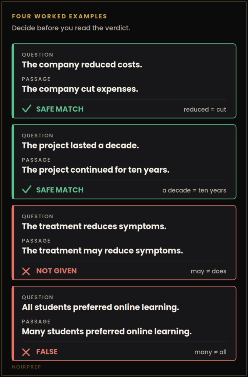Click the red X next to NOT GIVEN

click(x=26, y=271)
